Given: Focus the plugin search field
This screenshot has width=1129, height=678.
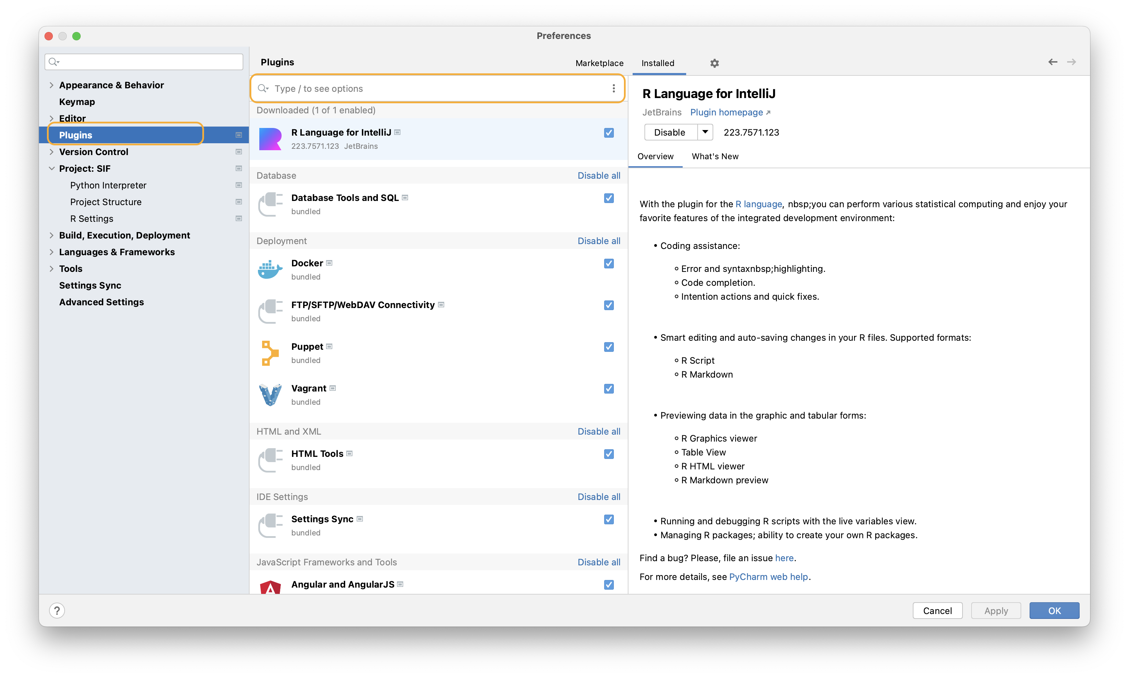Looking at the screenshot, I should tap(438, 89).
